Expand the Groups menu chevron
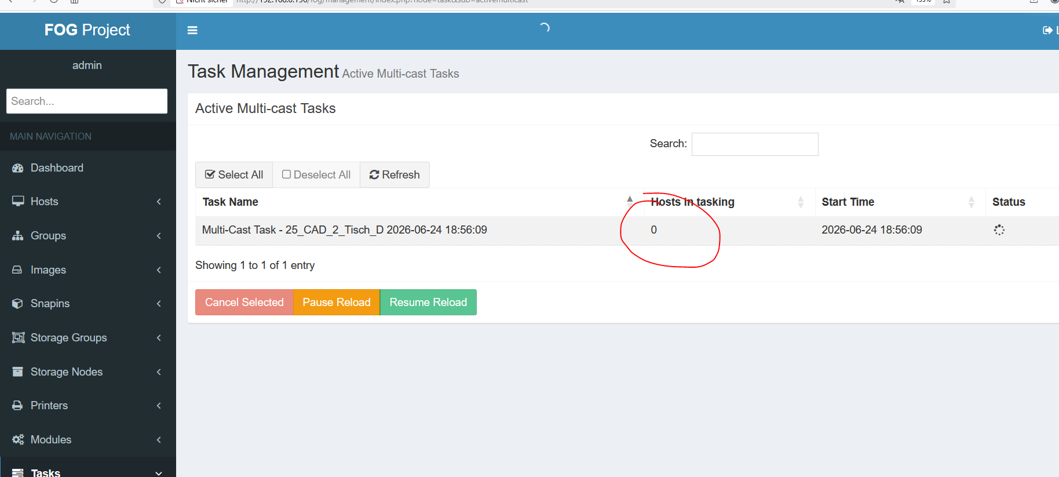Viewport: 1059px width, 477px height. 159,236
